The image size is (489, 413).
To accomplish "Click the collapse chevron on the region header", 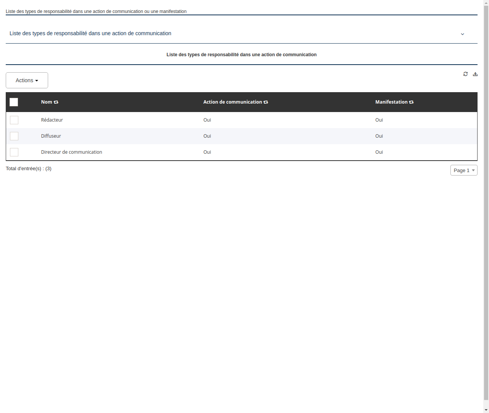I will (x=462, y=34).
